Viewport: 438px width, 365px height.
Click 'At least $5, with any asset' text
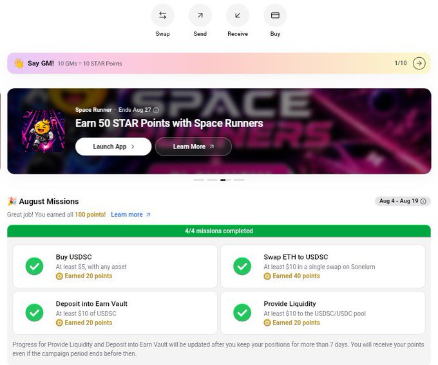point(91,267)
